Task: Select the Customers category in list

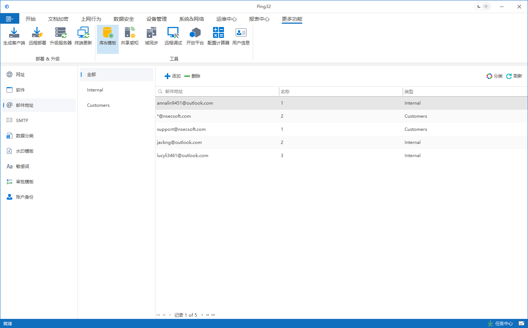Action: pos(98,105)
